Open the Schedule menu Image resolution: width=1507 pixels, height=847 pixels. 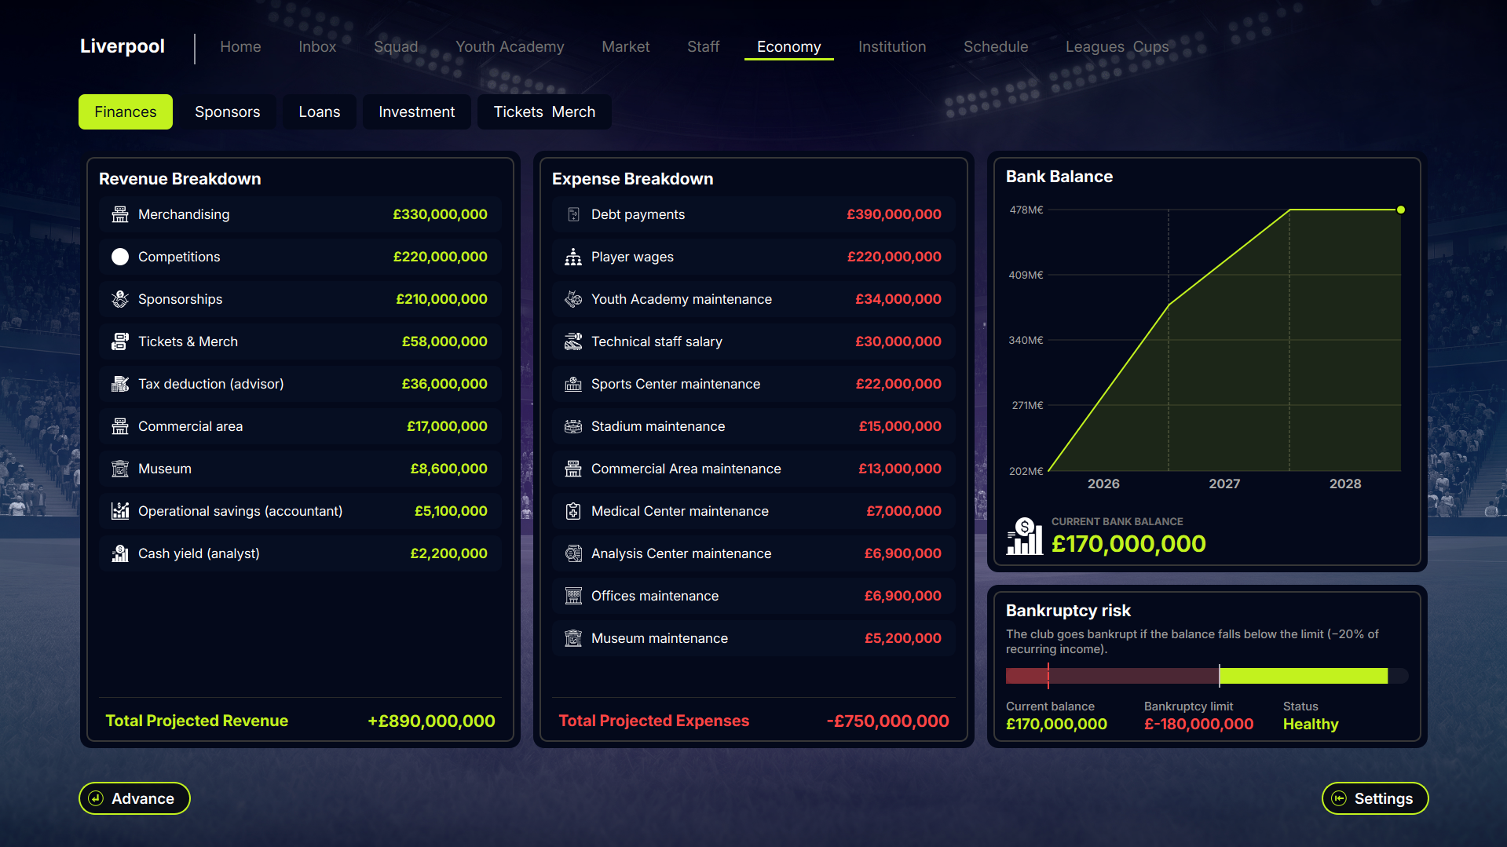[996, 46]
